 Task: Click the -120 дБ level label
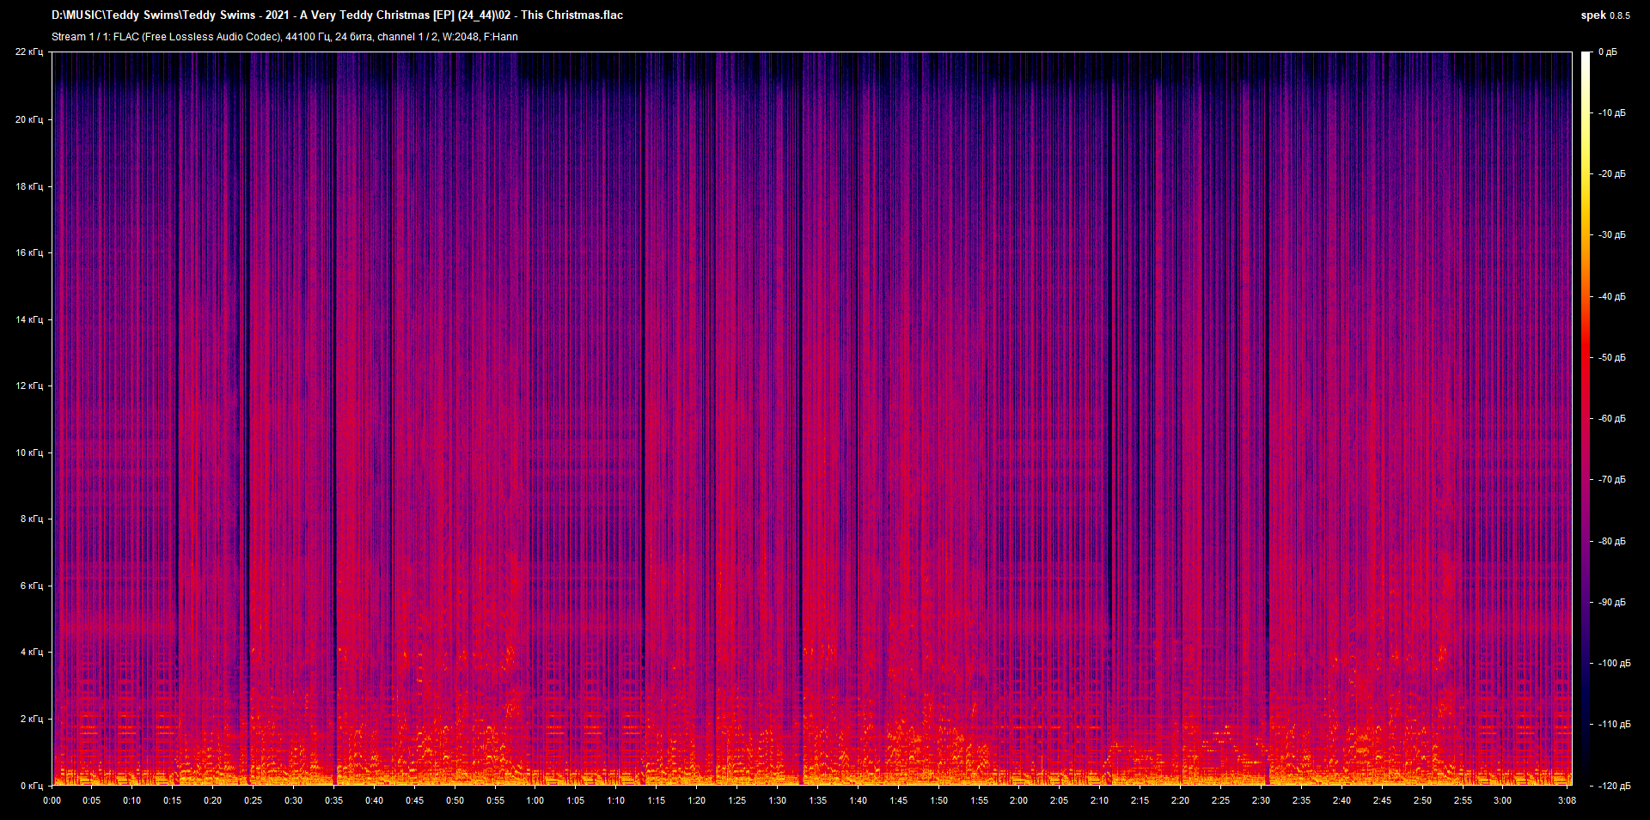pos(1613,786)
